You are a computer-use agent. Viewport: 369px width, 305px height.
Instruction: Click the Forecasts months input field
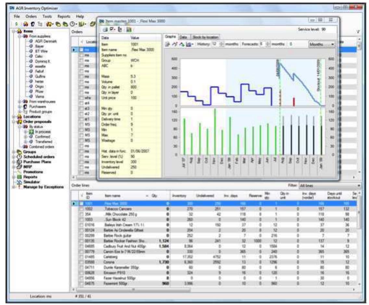click(x=262, y=44)
